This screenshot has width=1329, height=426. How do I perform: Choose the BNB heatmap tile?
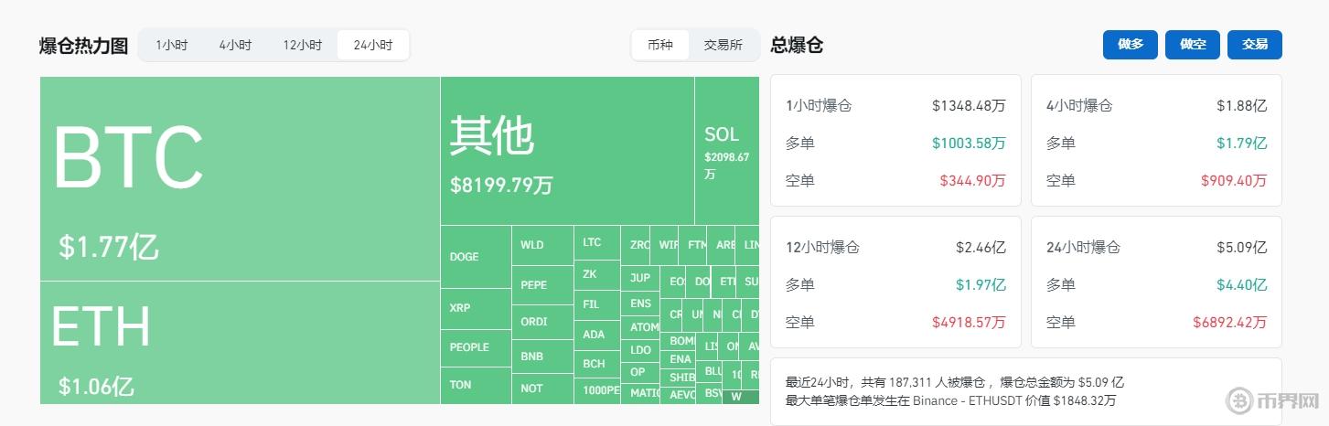point(542,356)
